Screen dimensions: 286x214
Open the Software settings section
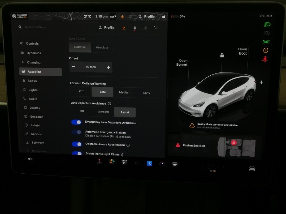35,143
